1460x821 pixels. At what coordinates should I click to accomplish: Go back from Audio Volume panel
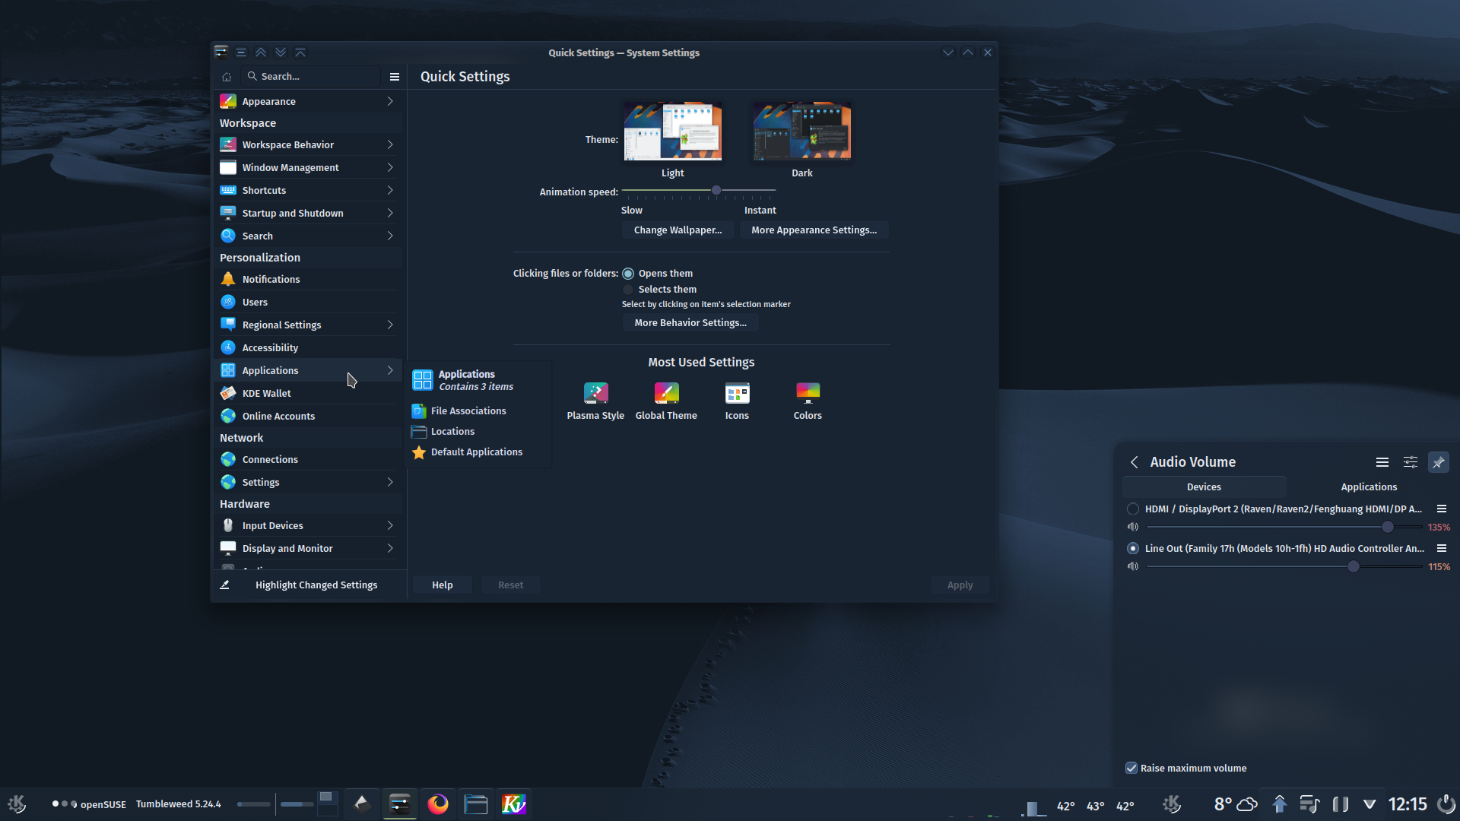pyautogui.click(x=1135, y=462)
